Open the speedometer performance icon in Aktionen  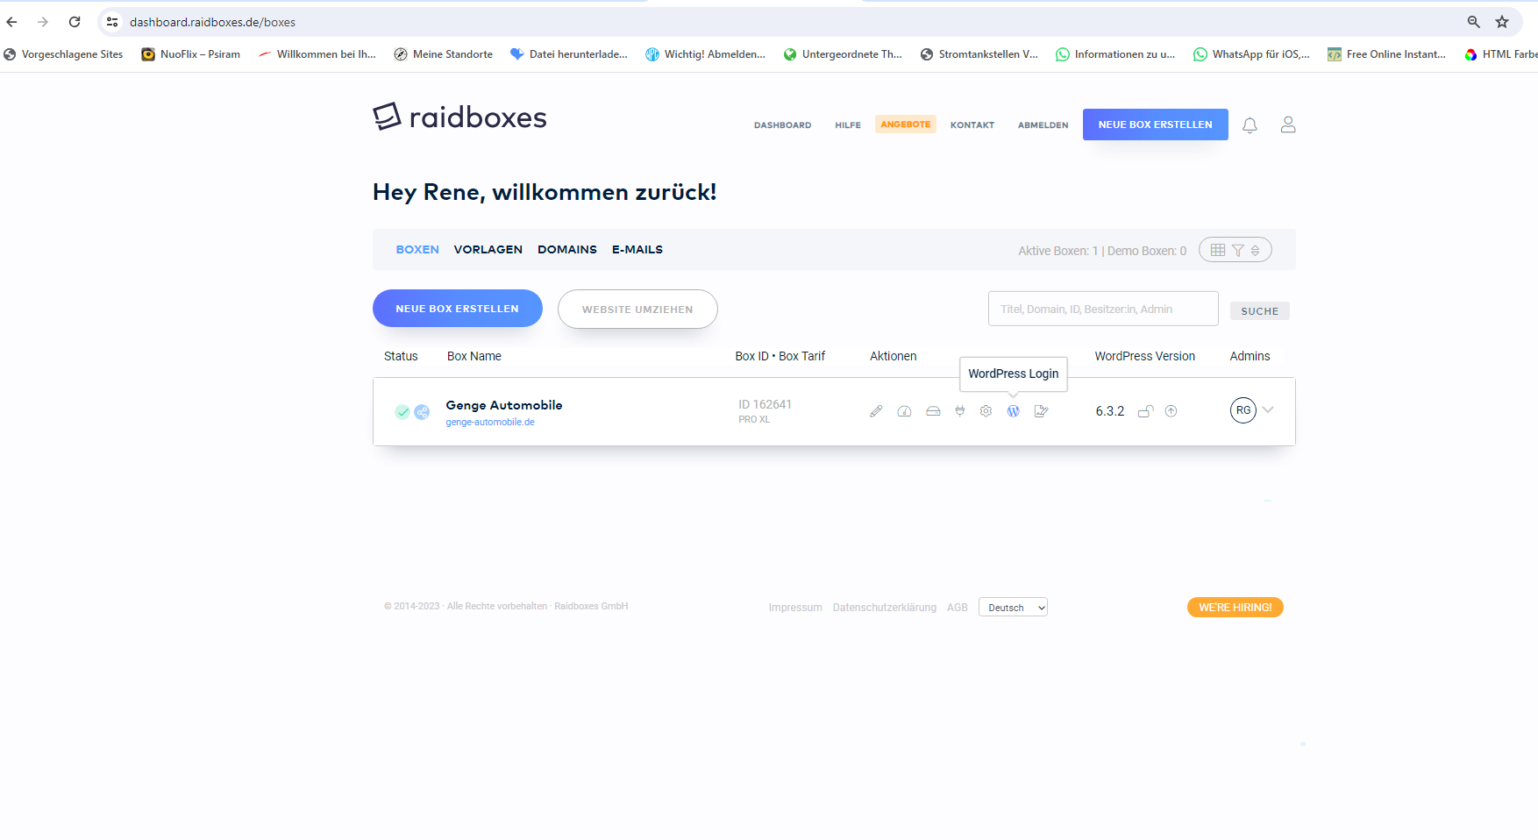(905, 411)
